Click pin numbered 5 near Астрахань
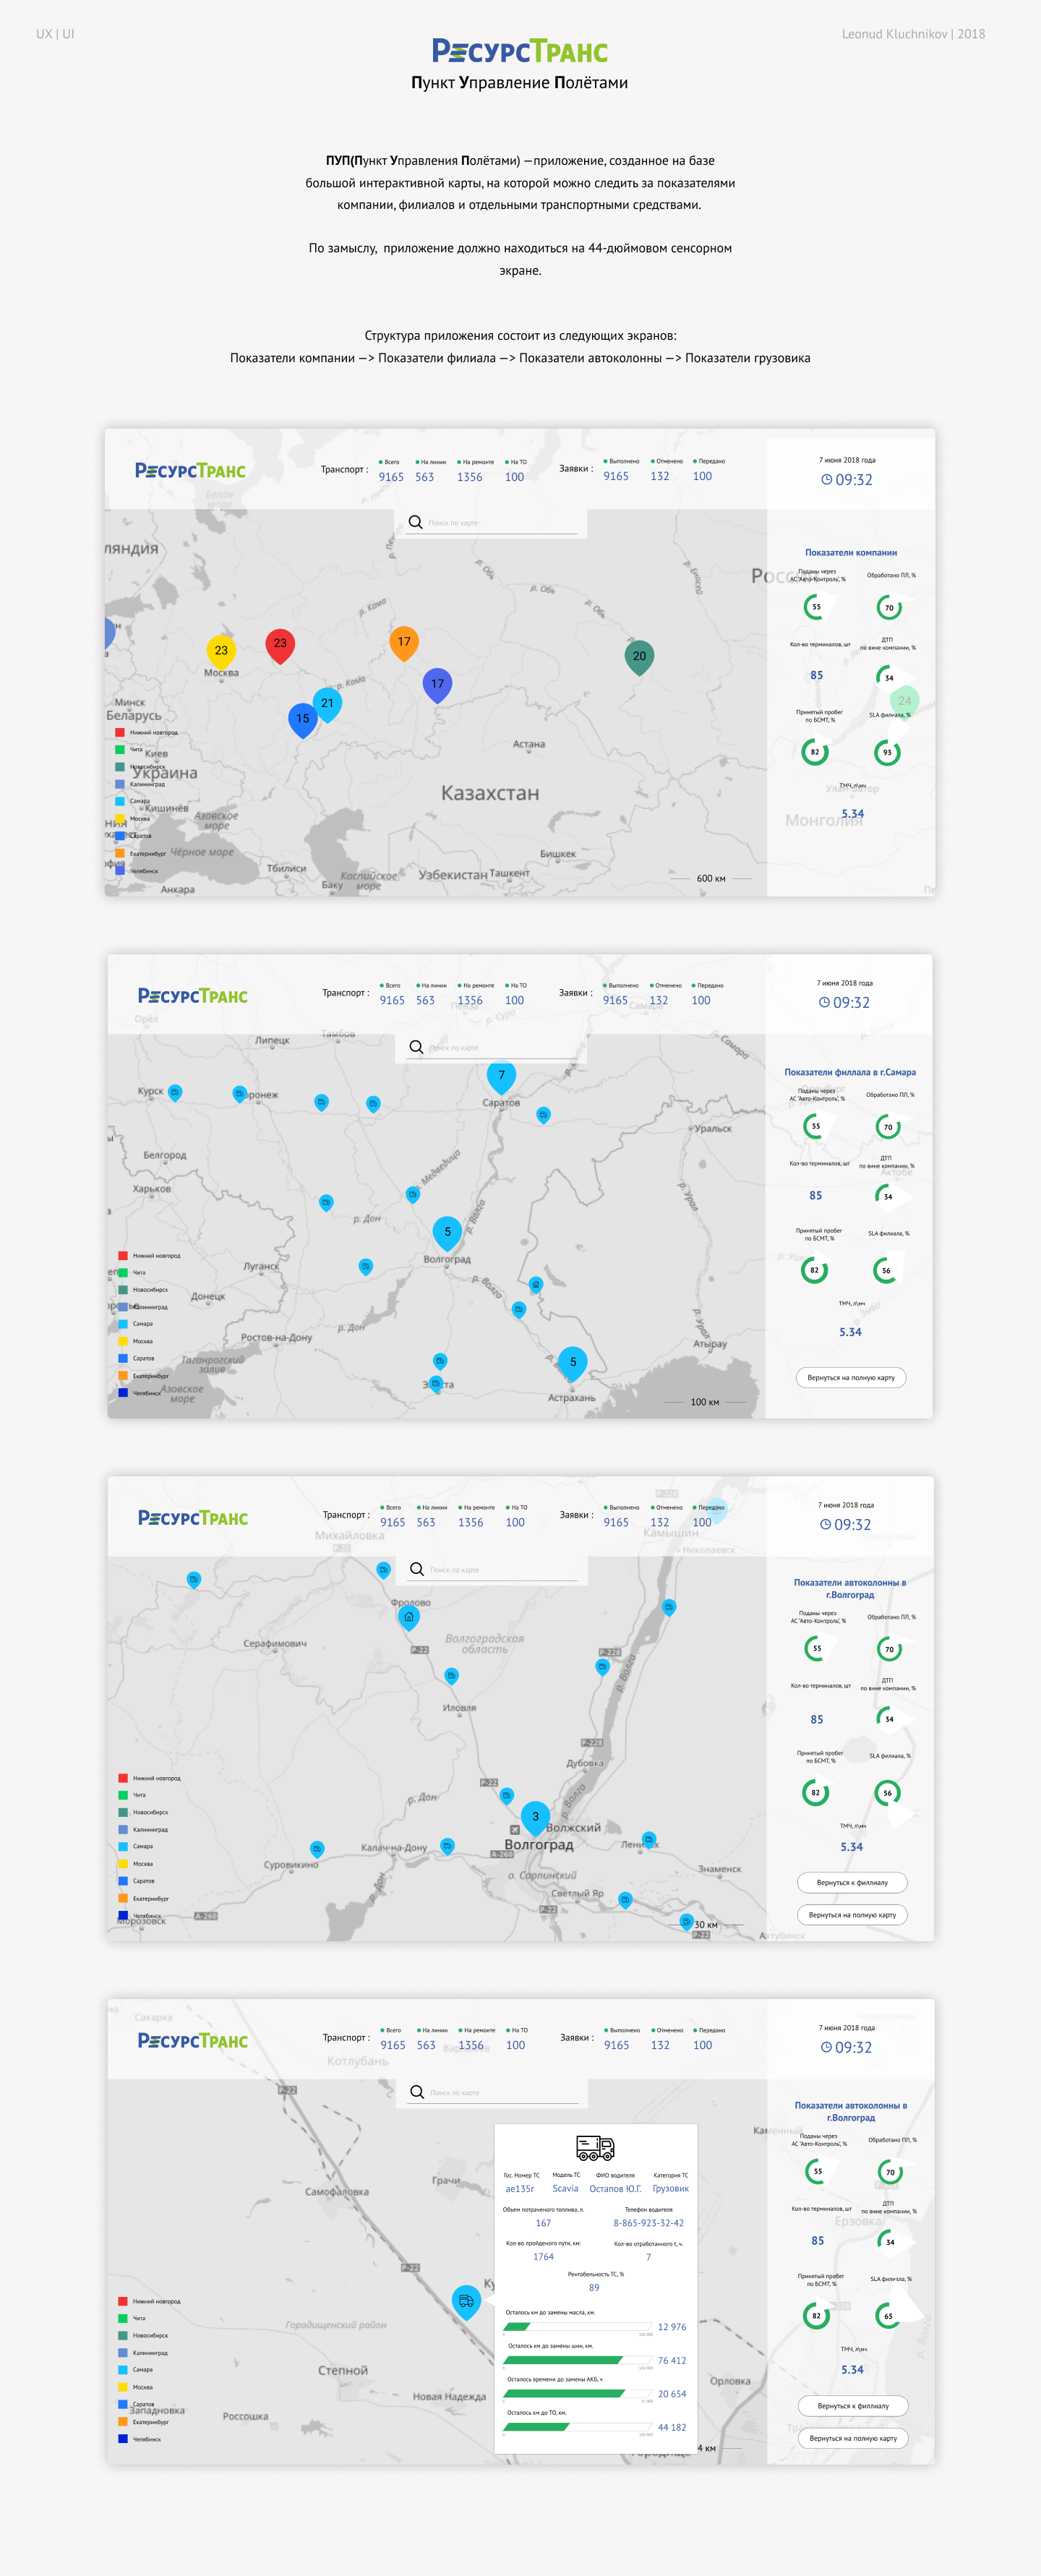 click(x=572, y=1361)
